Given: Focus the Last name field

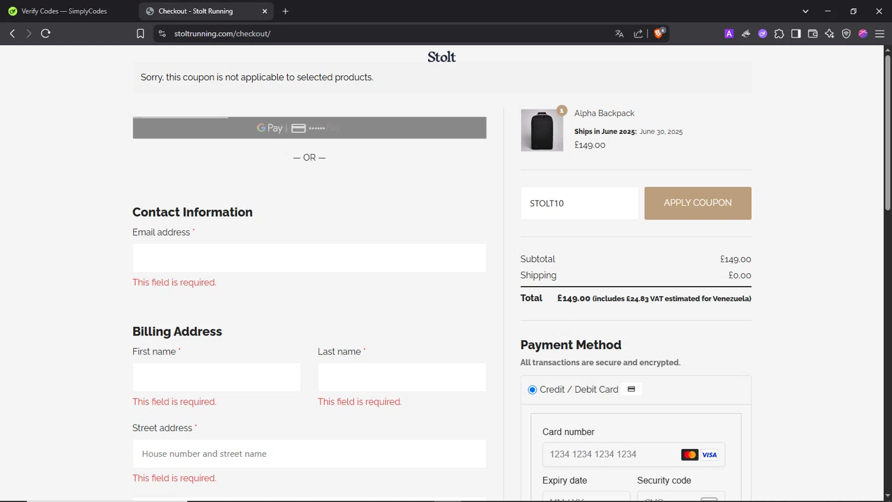Looking at the screenshot, I should (x=402, y=378).
